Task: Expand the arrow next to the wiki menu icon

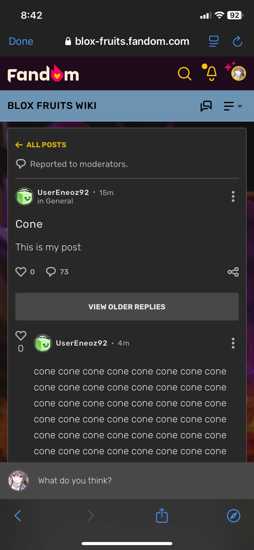Action: click(x=240, y=107)
